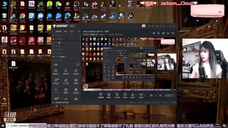Add a 手机投屏 phone casting source
Viewport: 228px width, 128px height.
[117, 96]
